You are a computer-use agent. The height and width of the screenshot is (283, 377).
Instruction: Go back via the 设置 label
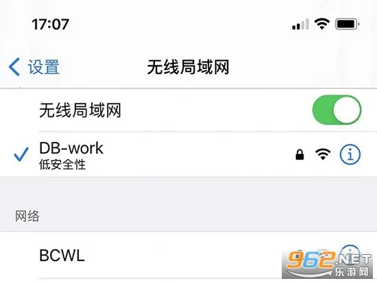point(43,67)
